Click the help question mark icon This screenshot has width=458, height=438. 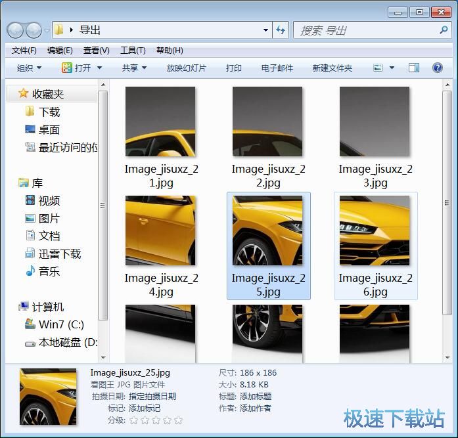click(437, 68)
